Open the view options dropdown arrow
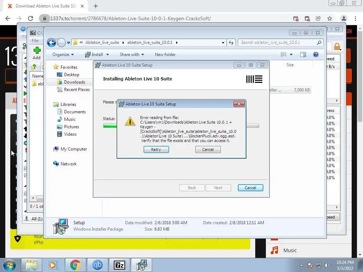Viewport: 363px width, 272px height. [x=291, y=55]
